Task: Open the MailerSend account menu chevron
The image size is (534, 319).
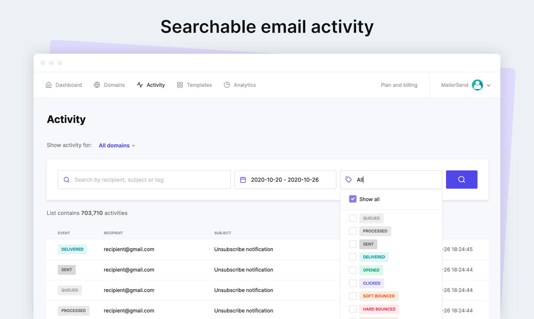Action: pyautogui.click(x=489, y=85)
